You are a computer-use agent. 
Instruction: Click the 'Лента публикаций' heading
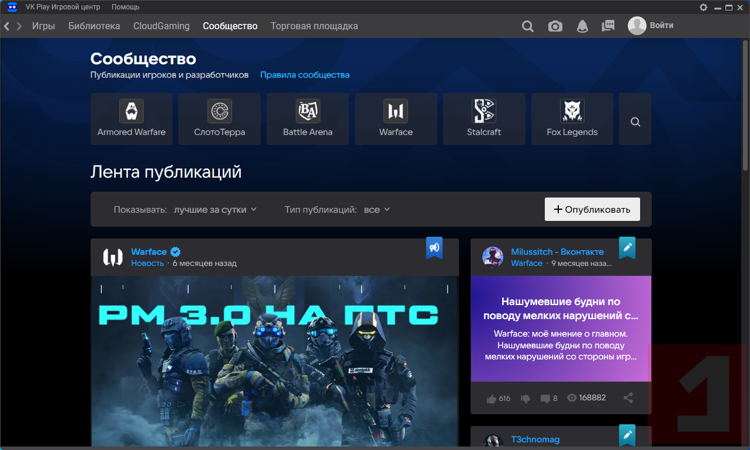click(x=166, y=172)
